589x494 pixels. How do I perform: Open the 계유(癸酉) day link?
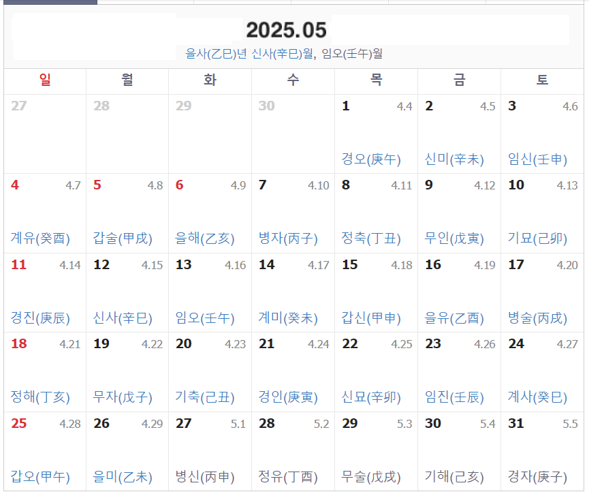40,238
